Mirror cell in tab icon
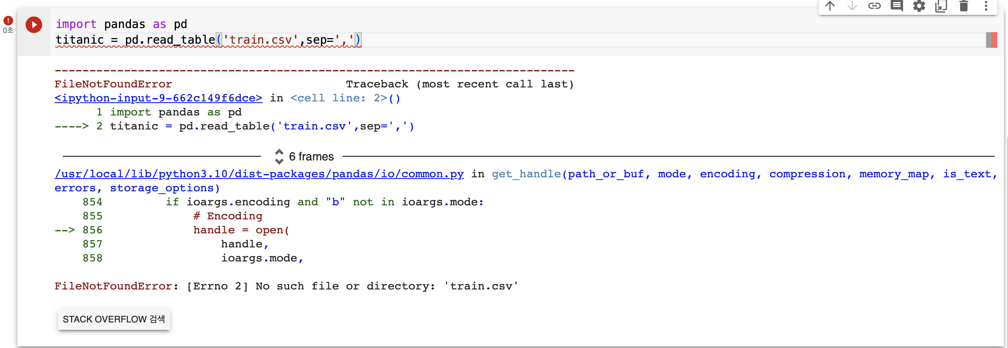The height and width of the screenshot is (348, 1008). coord(941,6)
